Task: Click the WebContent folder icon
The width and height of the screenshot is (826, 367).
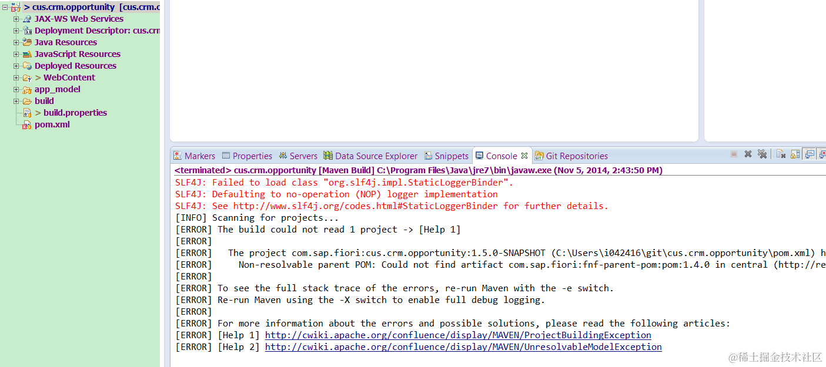Action: [x=27, y=78]
